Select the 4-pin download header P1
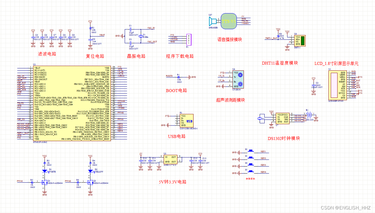This screenshot has width=375, height=213. [x=189, y=39]
